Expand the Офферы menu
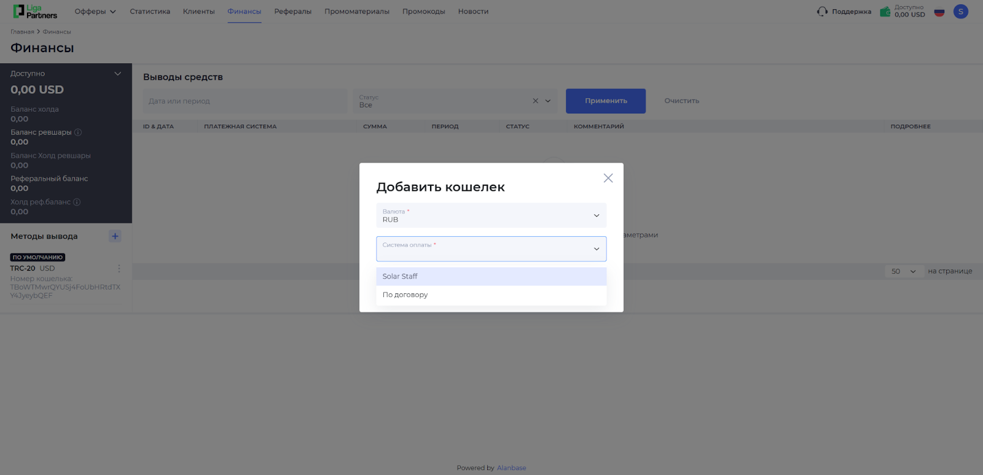The image size is (983, 475). [x=95, y=11]
